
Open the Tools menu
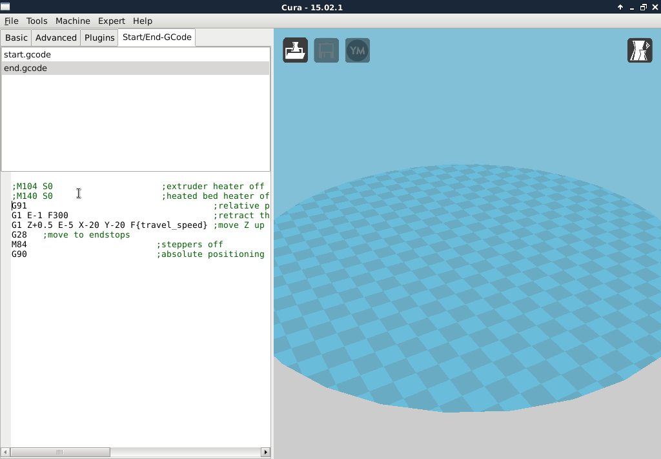coord(37,21)
